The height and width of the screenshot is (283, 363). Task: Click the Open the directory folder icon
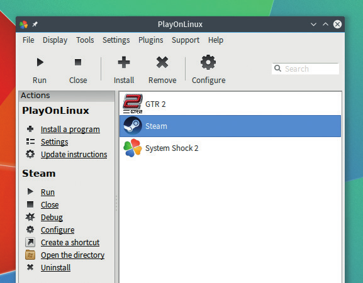(x=30, y=255)
